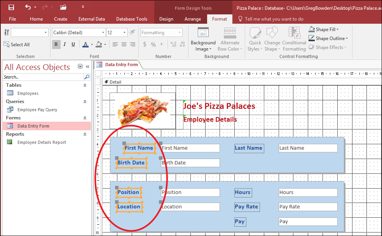Click Alternate Row Color button
Image resolution: width=382 pixels, height=236 pixels.
[230, 40]
